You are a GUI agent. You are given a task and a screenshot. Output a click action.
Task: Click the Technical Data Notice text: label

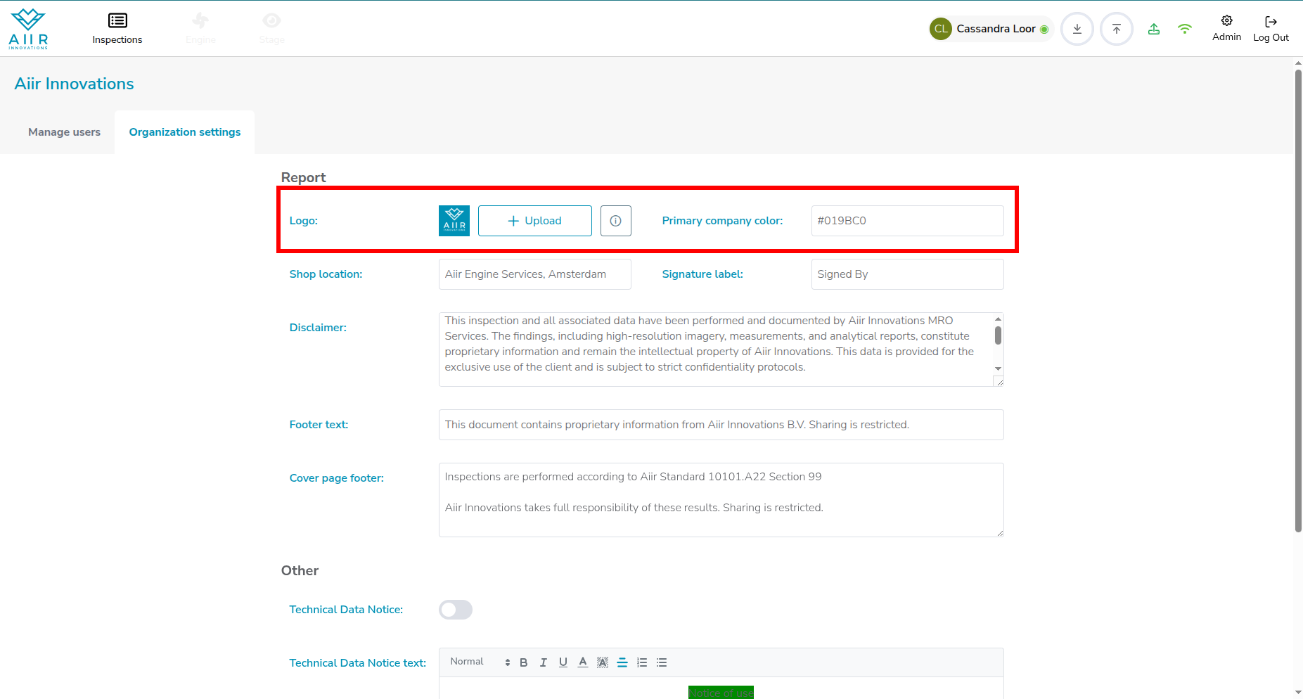(358, 663)
